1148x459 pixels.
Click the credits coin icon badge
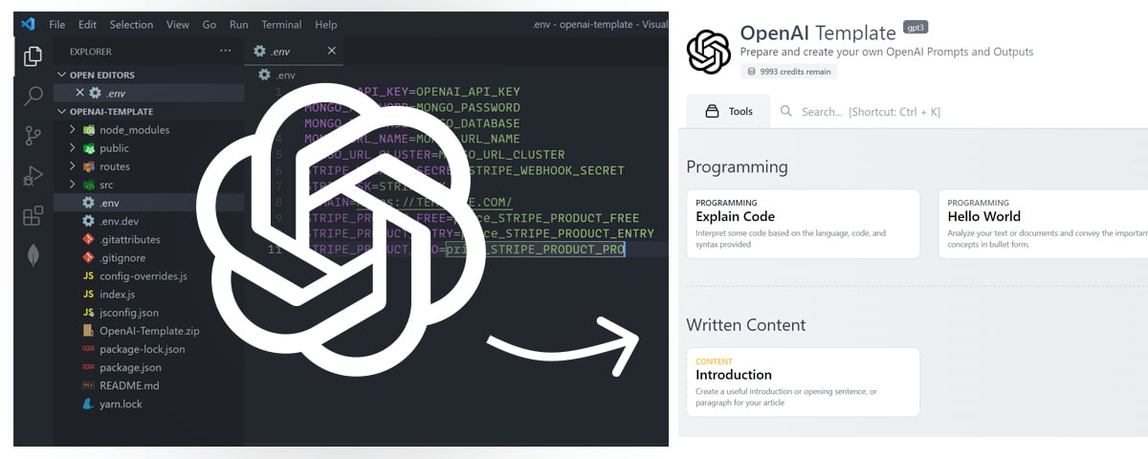[752, 72]
